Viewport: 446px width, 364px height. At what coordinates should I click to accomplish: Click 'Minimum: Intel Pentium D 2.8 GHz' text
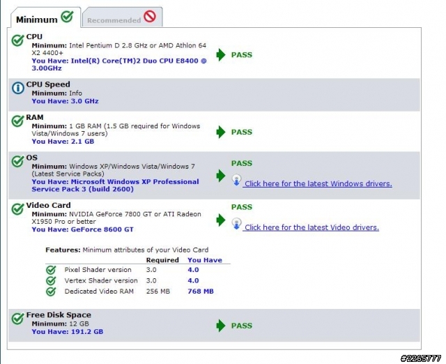click(x=119, y=50)
